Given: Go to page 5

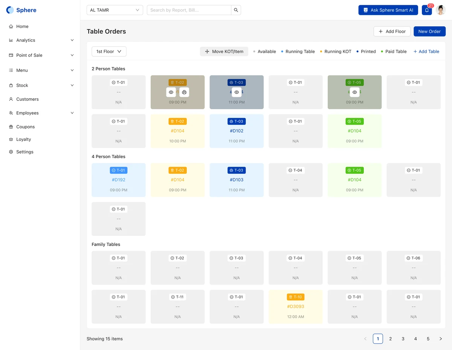Looking at the screenshot, I should point(428,339).
